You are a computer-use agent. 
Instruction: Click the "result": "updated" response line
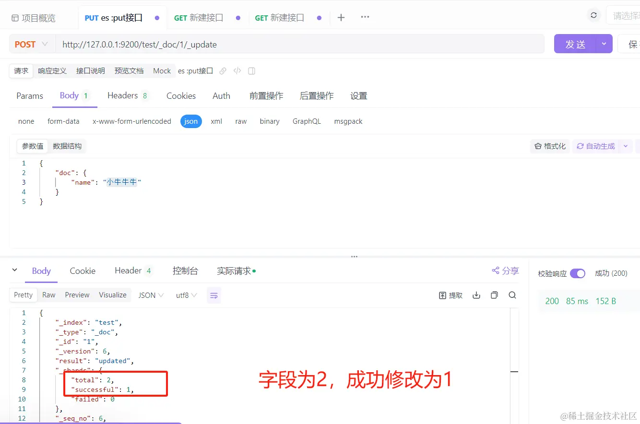pos(95,361)
